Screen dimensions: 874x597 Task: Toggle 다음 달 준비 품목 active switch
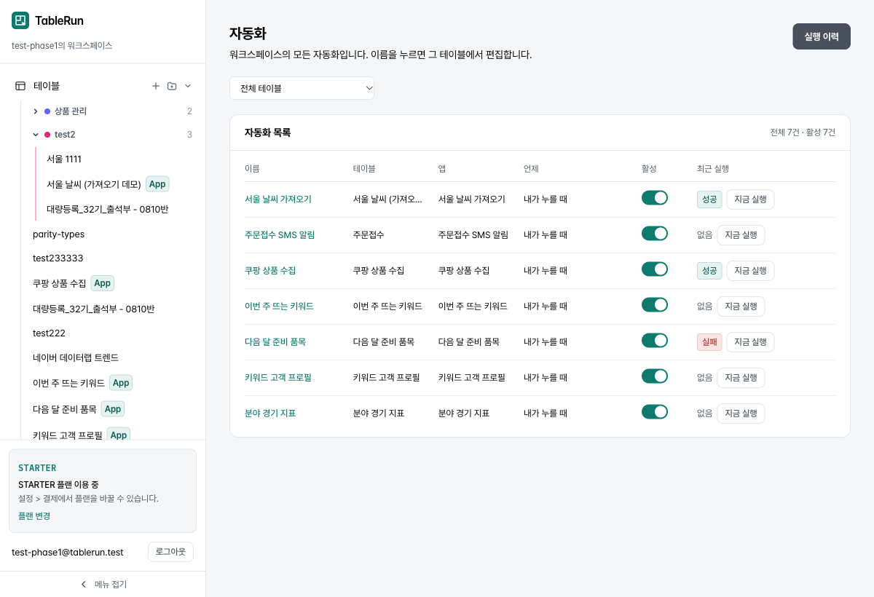click(x=655, y=341)
